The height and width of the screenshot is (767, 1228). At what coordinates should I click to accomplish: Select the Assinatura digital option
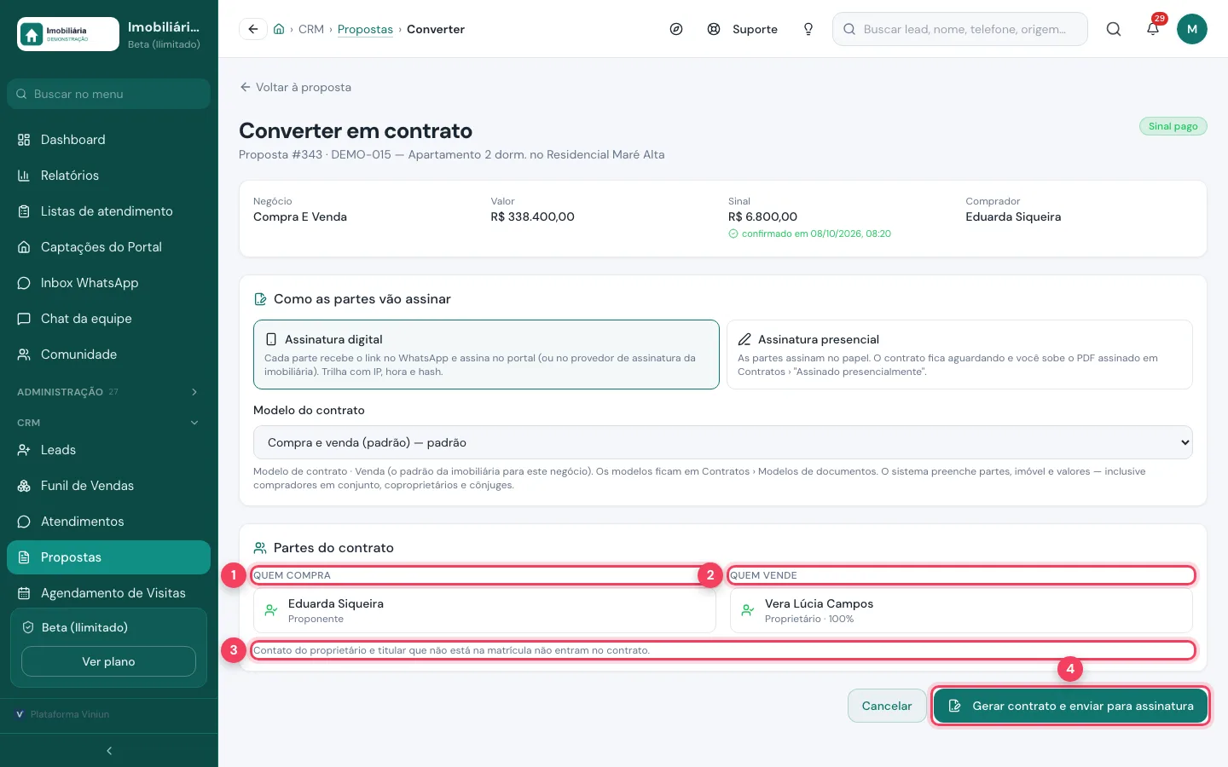pyautogui.click(x=486, y=355)
